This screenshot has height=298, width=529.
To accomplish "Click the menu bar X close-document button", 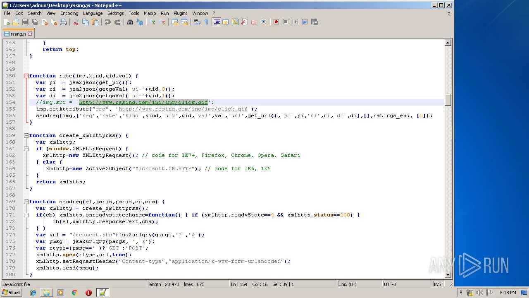I will [x=449, y=13].
